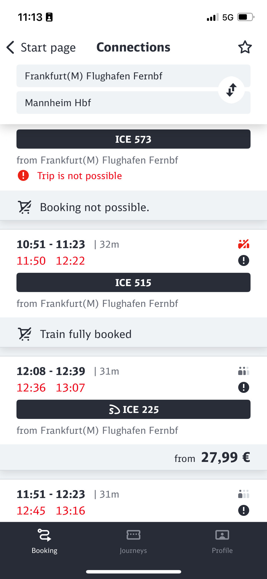
Task: Tap occupancy icon on 12:08 connection
Action: pyautogui.click(x=244, y=371)
